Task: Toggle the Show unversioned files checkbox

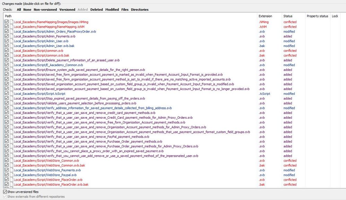Action: 5,192
